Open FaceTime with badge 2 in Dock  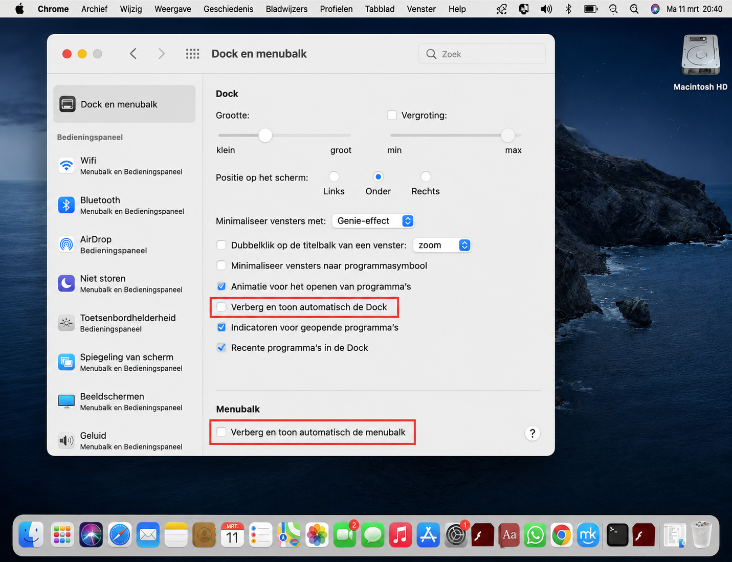tap(345, 535)
